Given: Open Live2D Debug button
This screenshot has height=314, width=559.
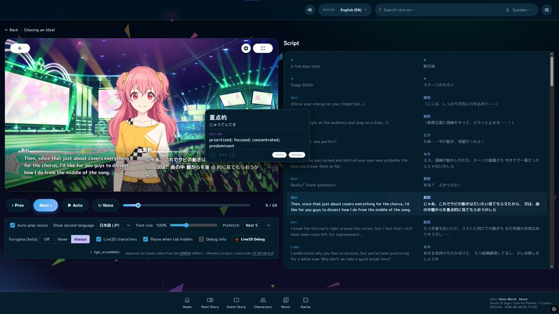Looking at the screenshot, I should point(250,239).
